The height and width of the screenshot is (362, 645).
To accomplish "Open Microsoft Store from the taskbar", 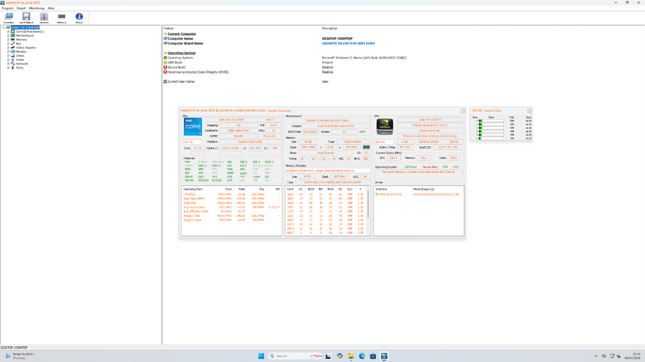I will coord(373,356).
